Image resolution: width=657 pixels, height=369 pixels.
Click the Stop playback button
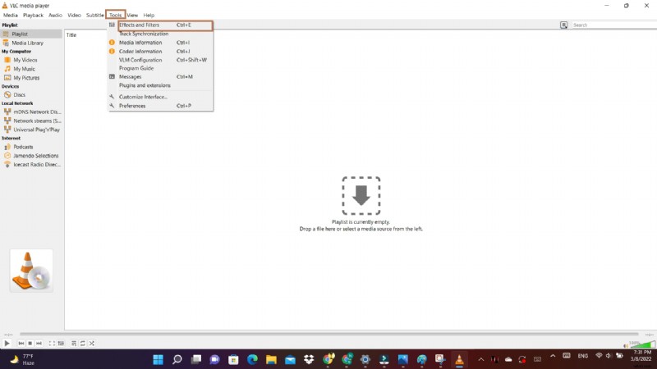click(30, 343)
